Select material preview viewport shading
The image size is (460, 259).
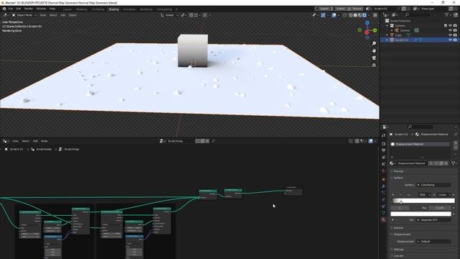(360, 15)
